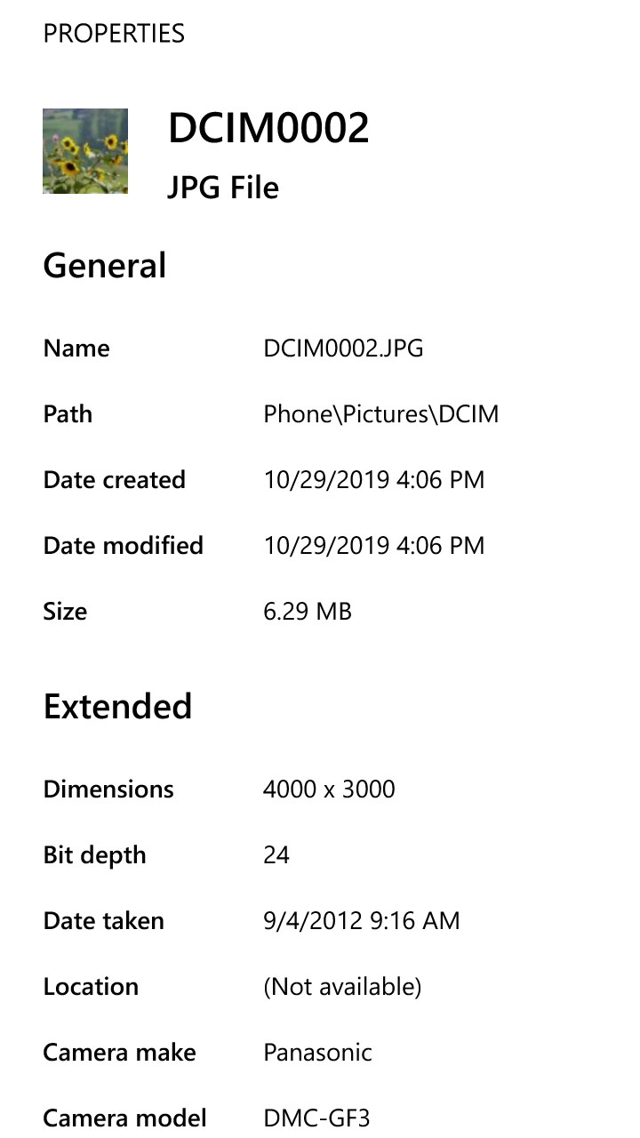Select the Date taken 9/4/2012 value

coord(362,921)
